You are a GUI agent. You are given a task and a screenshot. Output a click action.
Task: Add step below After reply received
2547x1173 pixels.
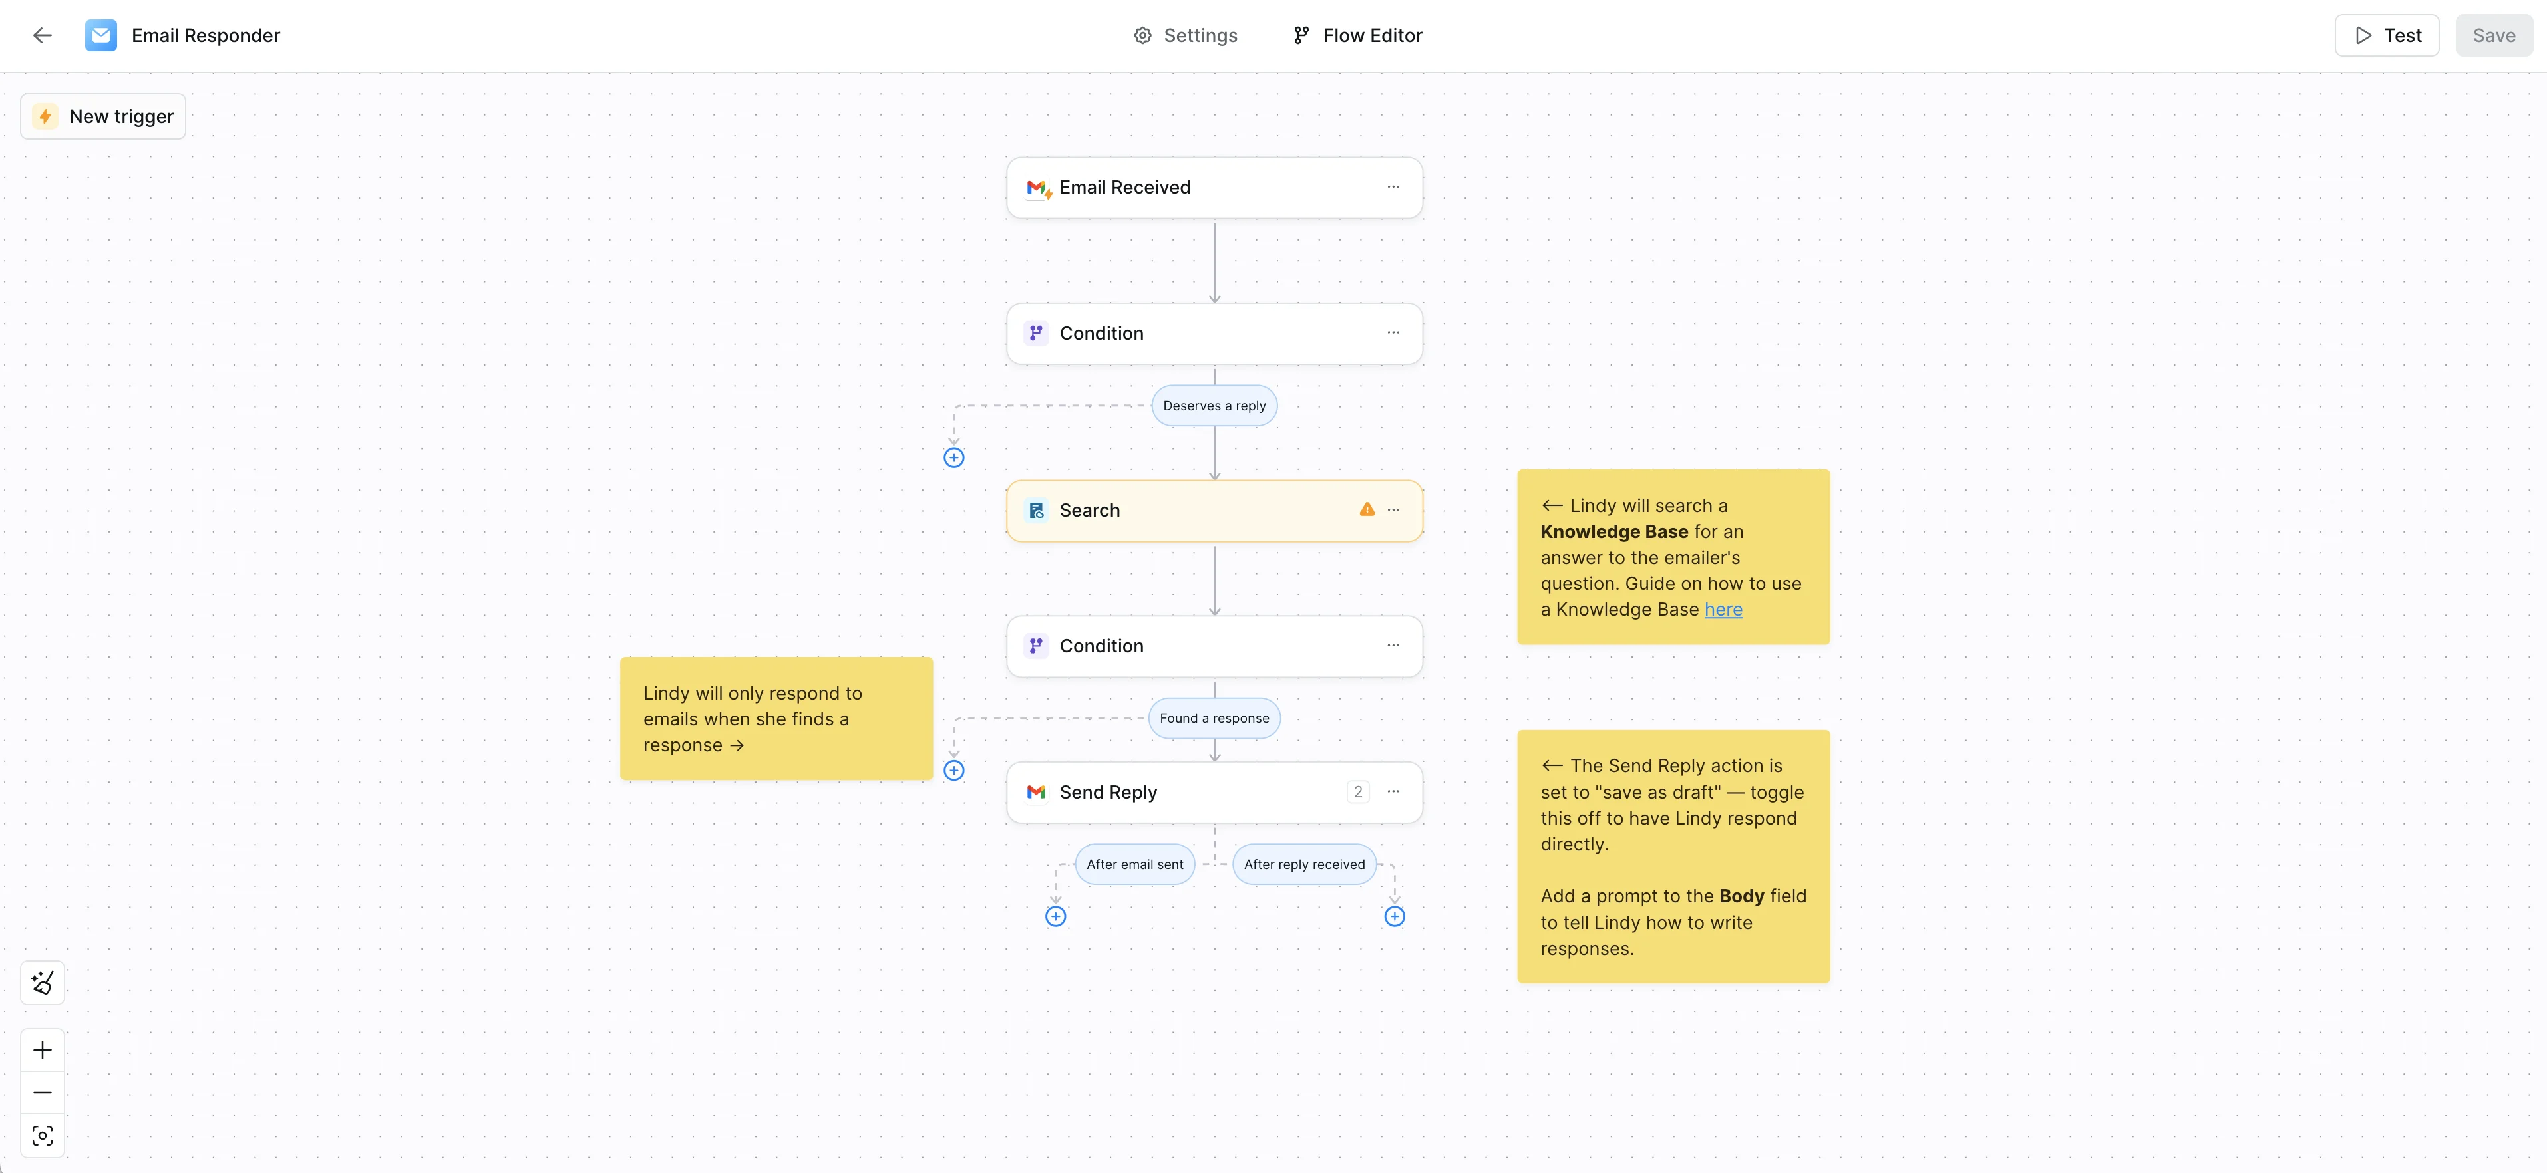pyautogui.click(x=1394, y=916)
